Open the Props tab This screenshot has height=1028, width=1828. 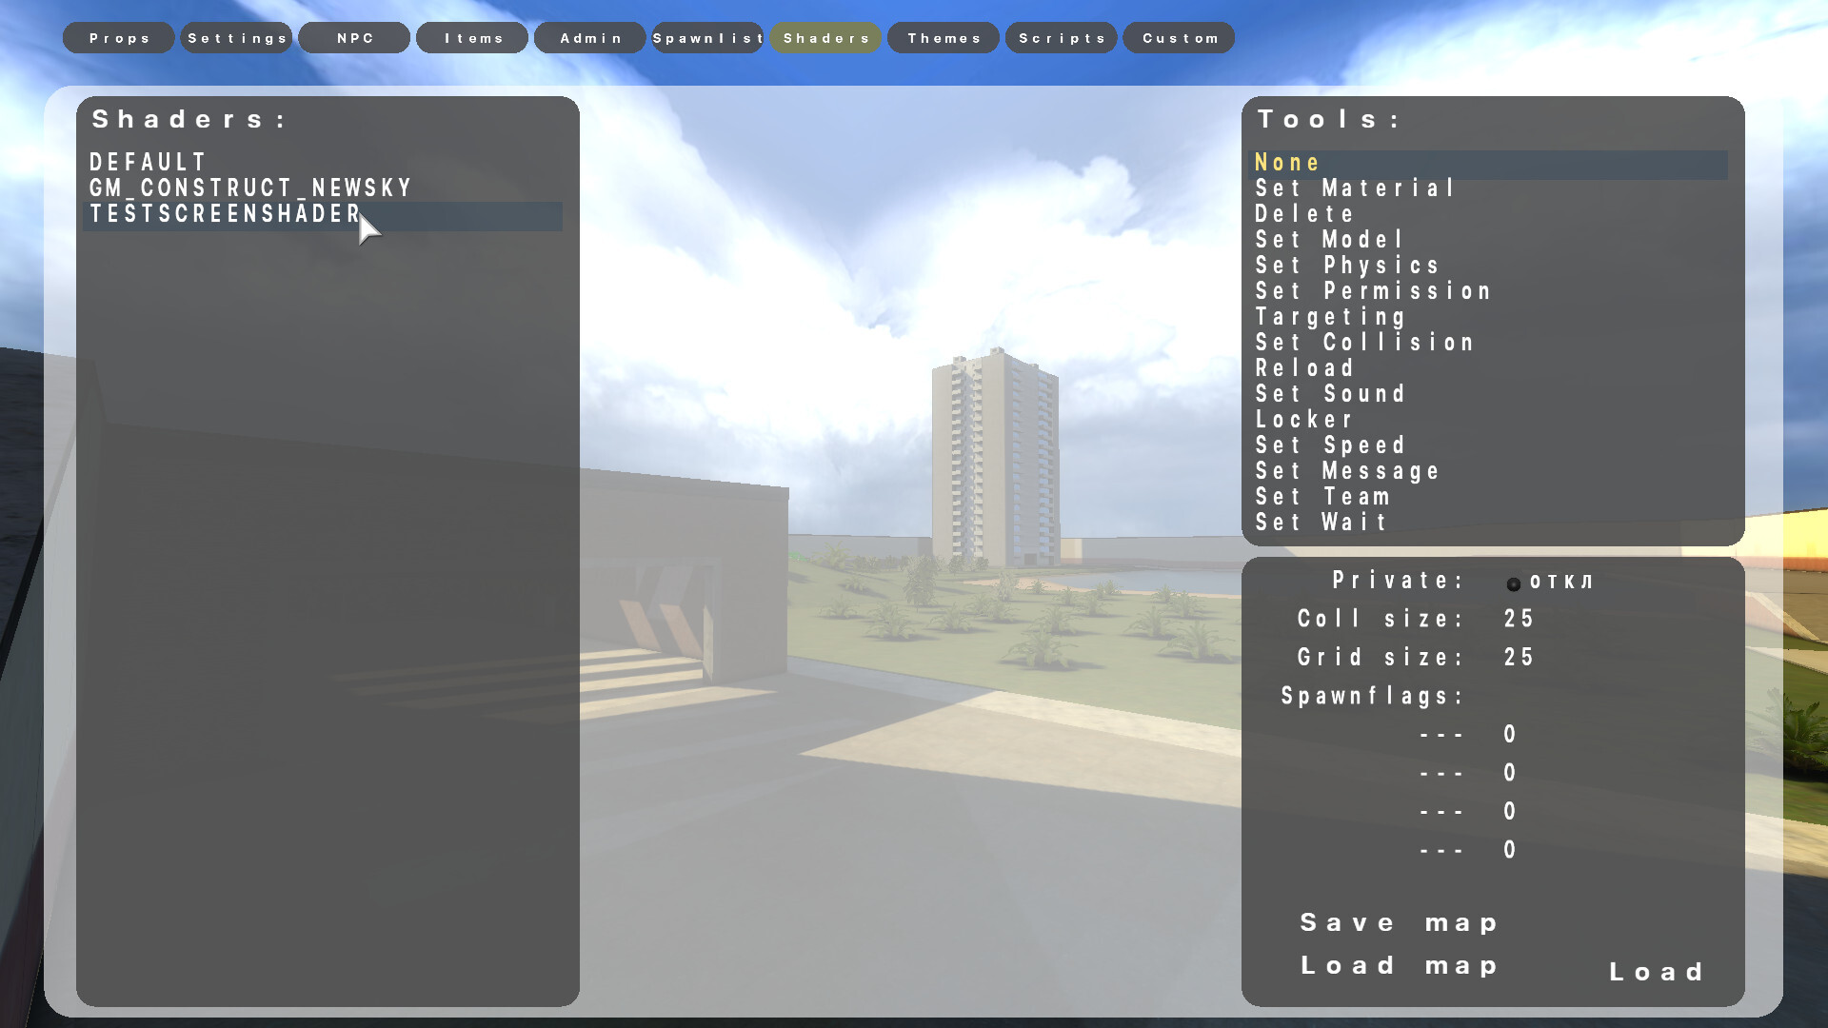(x=119, y=38)
